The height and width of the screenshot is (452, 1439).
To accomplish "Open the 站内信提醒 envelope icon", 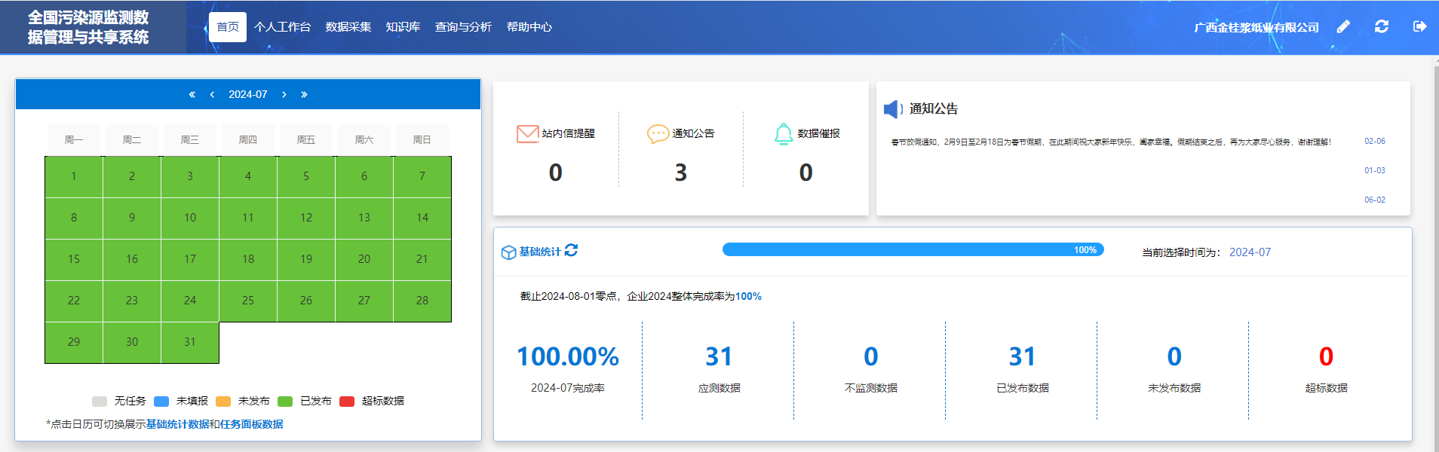I will pos(527,133).
